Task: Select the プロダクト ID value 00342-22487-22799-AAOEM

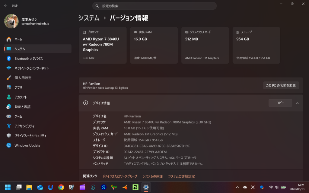Action: (x=145, y=152)
